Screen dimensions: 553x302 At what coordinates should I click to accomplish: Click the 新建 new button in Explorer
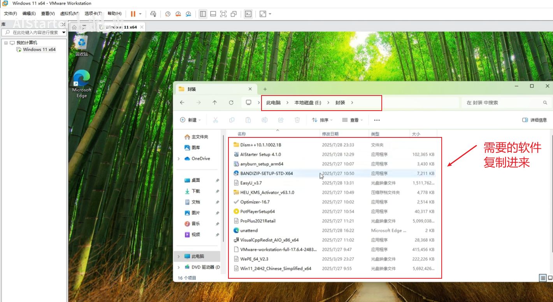(x=190, y=120)
